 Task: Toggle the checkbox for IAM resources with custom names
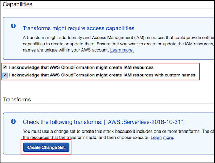pos(5,75)
